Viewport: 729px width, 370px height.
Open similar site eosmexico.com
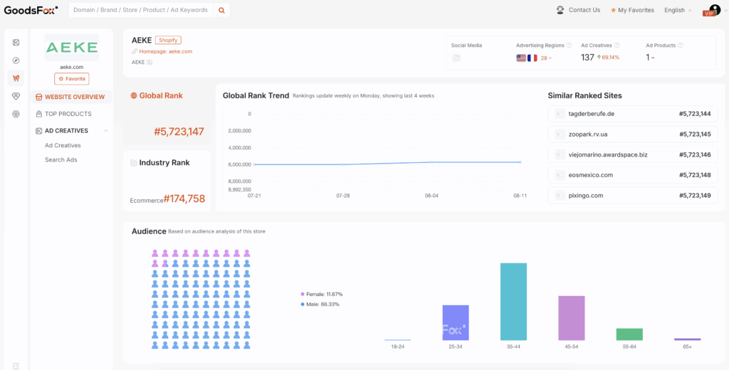[633, 175]
